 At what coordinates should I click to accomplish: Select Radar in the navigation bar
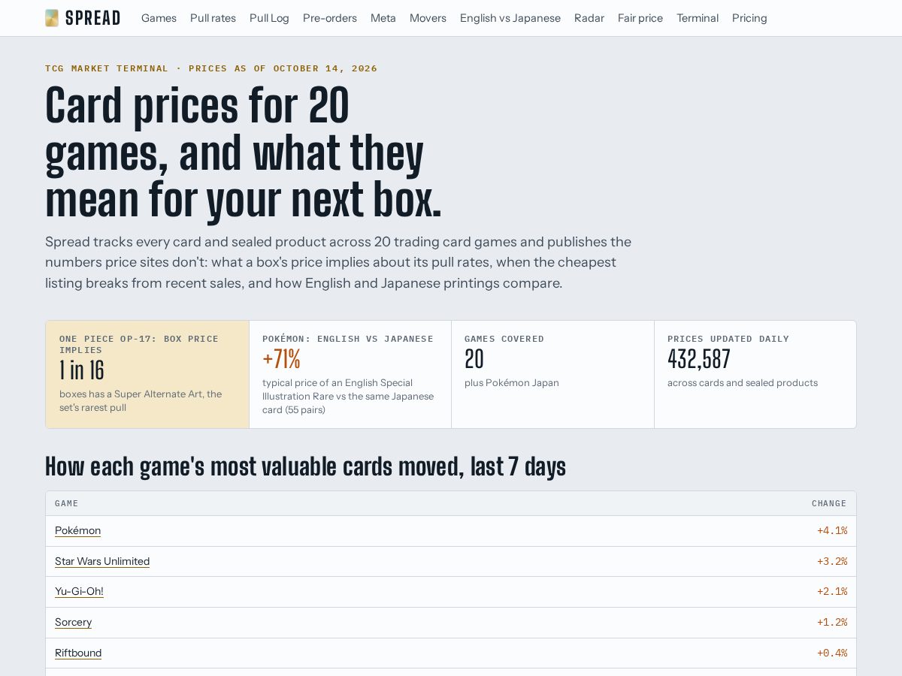tap(589, 18)
